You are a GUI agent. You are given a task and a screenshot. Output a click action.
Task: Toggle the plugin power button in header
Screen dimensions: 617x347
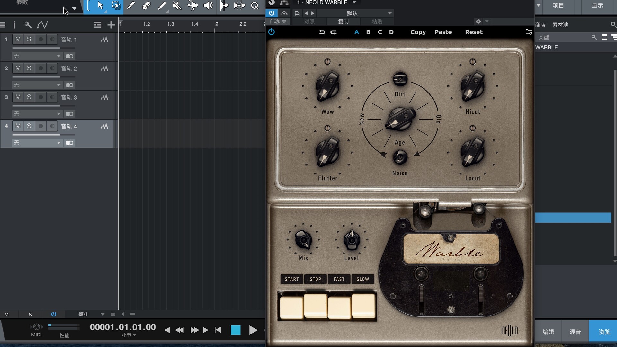(272, 13)
